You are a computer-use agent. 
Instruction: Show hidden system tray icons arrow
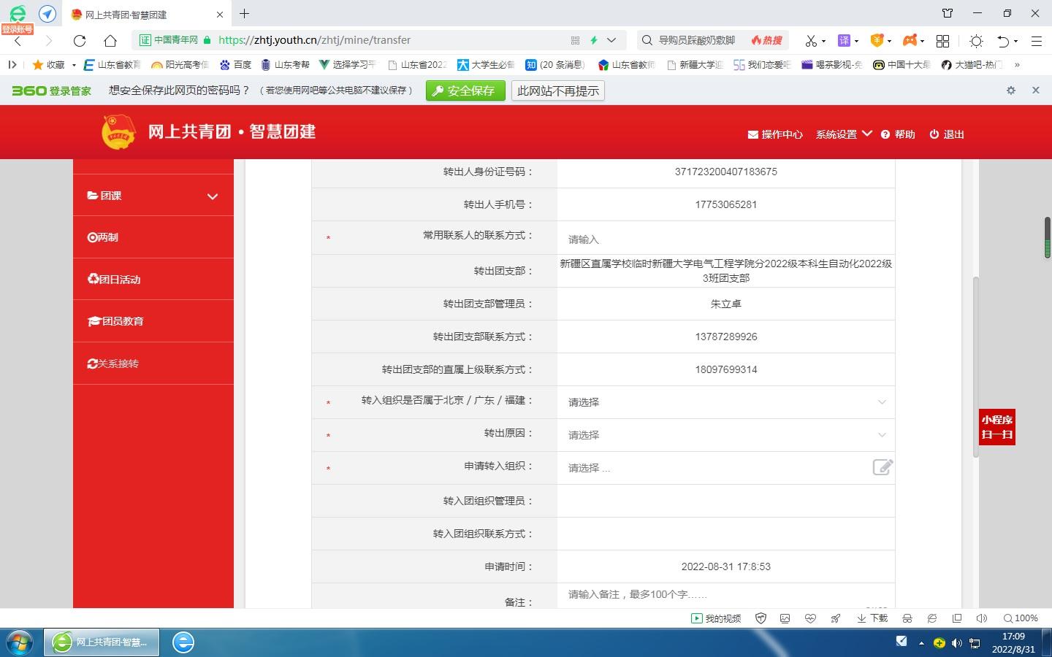921,643
